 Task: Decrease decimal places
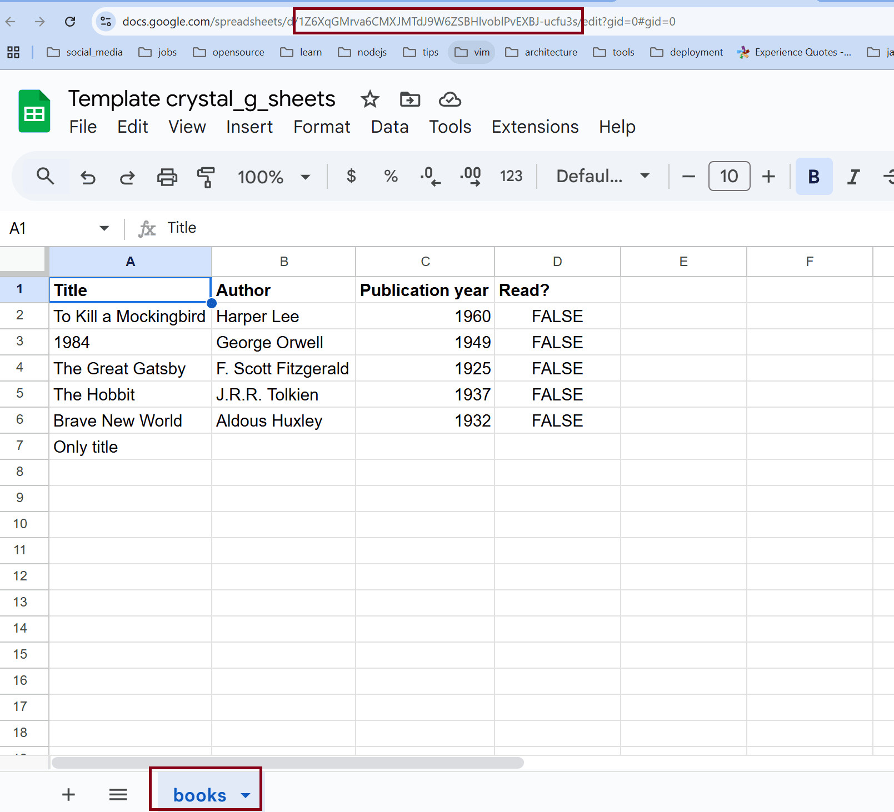point(431,176)
